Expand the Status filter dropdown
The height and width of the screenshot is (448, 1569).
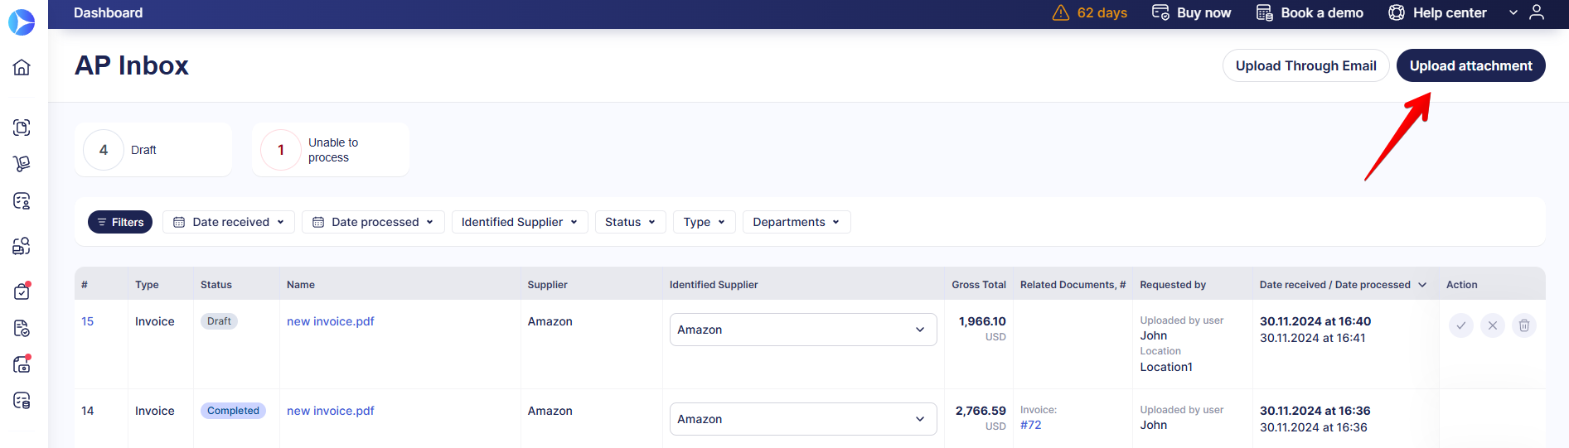(x=631, y=222)
